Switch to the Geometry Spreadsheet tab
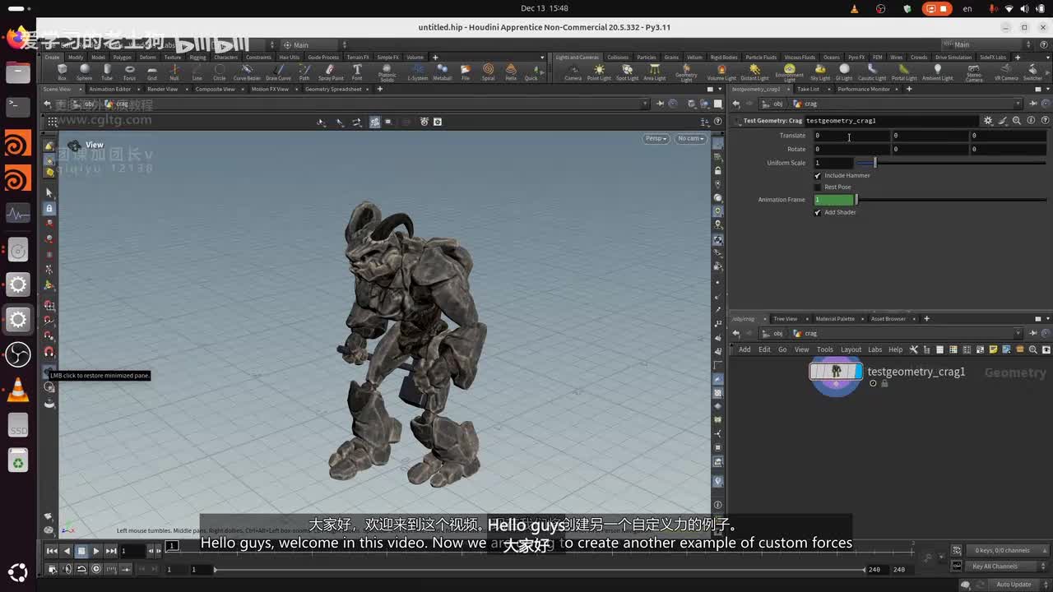 pos(333,89)
